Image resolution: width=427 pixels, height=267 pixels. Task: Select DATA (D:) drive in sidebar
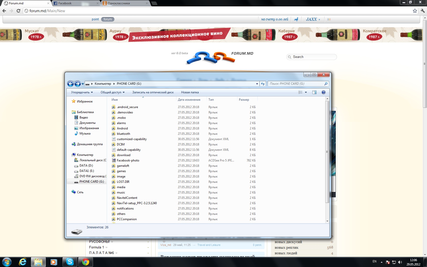coord(86,166)
